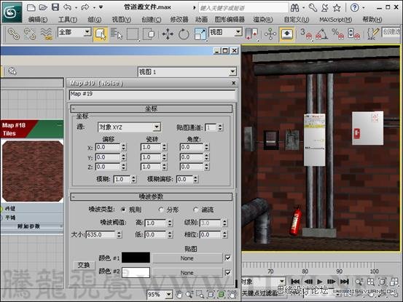Viewport: 403px width, 302px height.
Task: Expand the 视图 1 dropdown
Action: [187, 71]
